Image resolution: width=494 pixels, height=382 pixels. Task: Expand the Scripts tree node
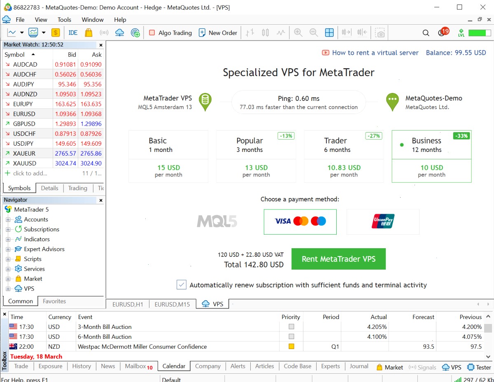[8, 259]
